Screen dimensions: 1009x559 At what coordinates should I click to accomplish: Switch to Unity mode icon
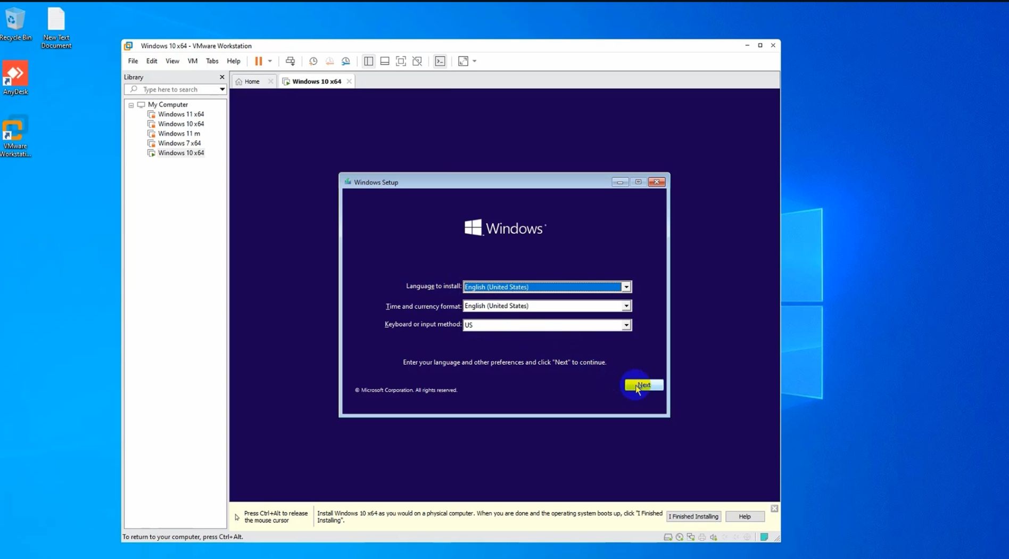tap(417, 61)
